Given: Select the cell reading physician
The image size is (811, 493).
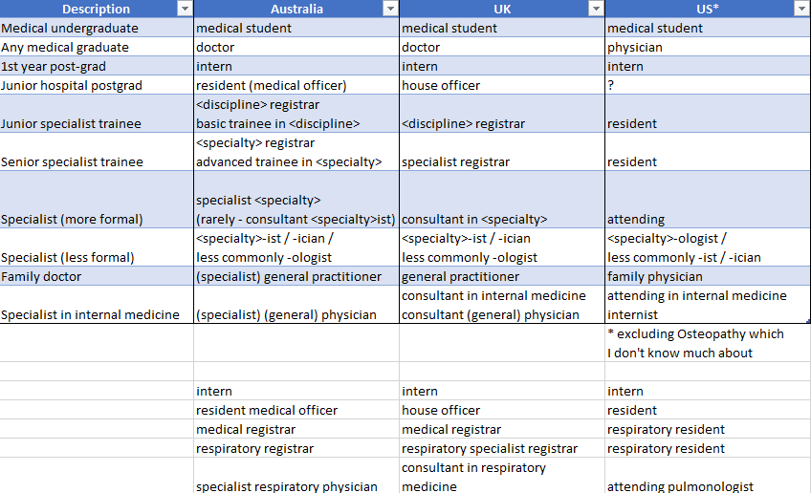Looking at the screenshot, I should pos(707,47).
